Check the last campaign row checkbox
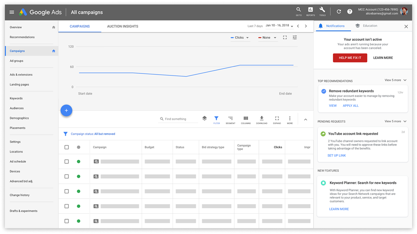 click(66, 221)
